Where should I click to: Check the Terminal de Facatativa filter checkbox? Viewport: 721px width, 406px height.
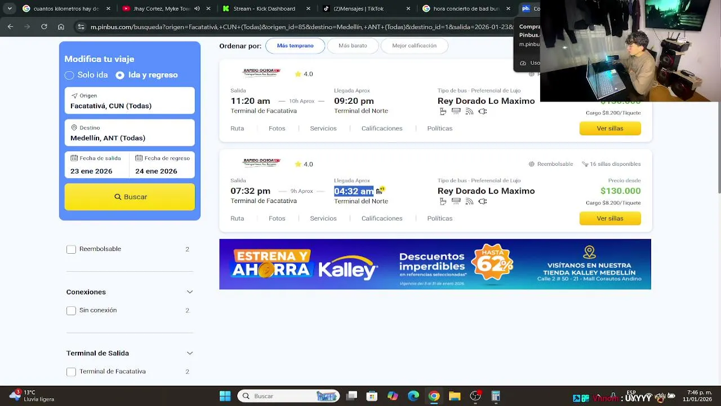[x=71, y=372]
